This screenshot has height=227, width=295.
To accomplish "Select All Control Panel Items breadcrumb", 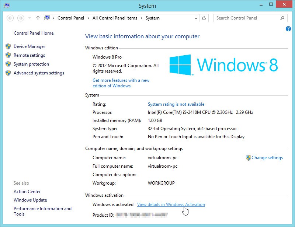I will (x=115, y=18).
